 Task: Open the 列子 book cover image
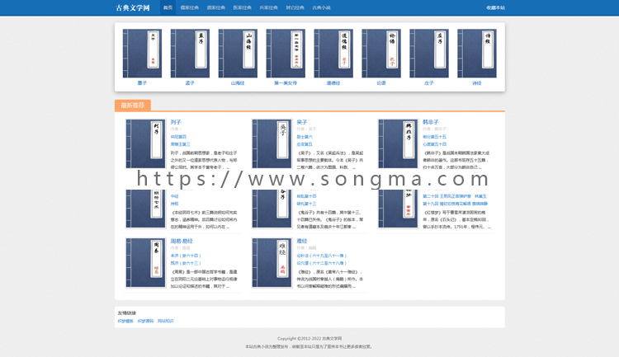click(x=145, y=144)
